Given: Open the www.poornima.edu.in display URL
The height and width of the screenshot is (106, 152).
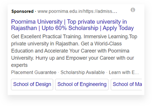Looking at the screenshot, I should click(x=77, y=11).
